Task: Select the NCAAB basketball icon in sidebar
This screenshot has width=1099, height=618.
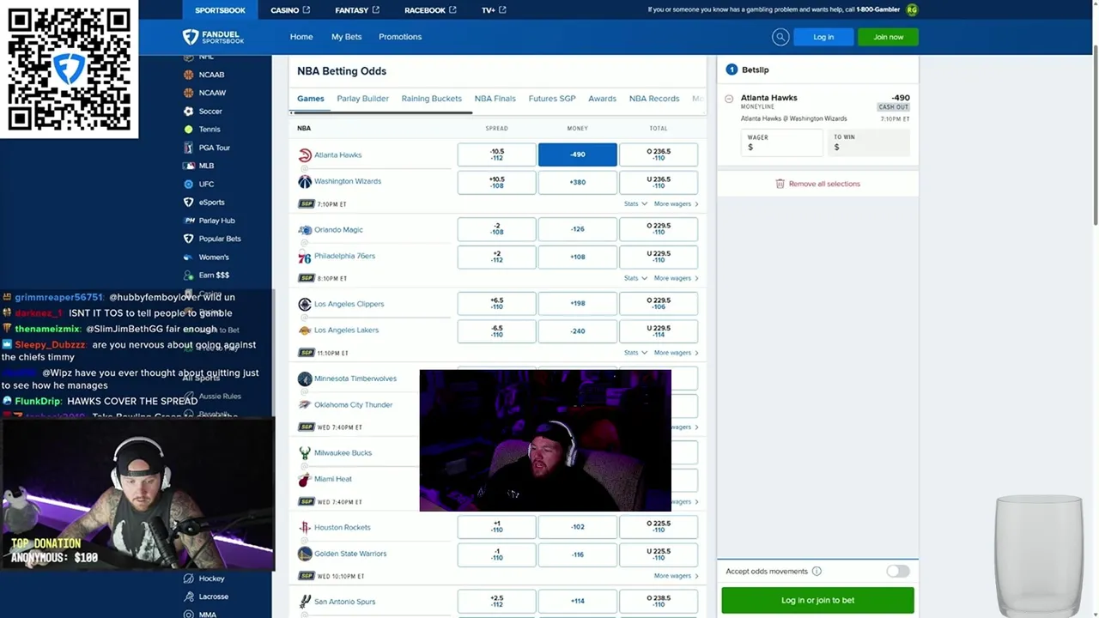Action: pos(188,75)
